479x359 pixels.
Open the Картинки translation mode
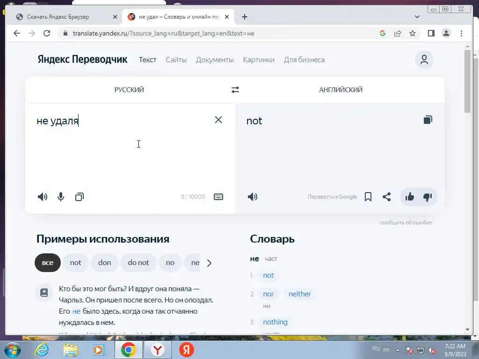click(x=258, y=60)
